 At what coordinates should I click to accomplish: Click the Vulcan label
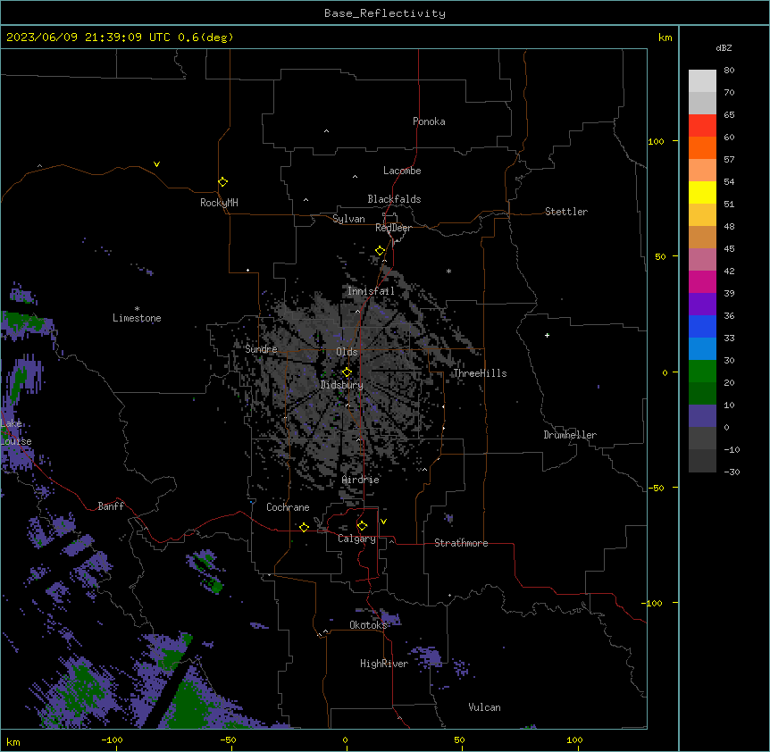[x=485, y=707]
